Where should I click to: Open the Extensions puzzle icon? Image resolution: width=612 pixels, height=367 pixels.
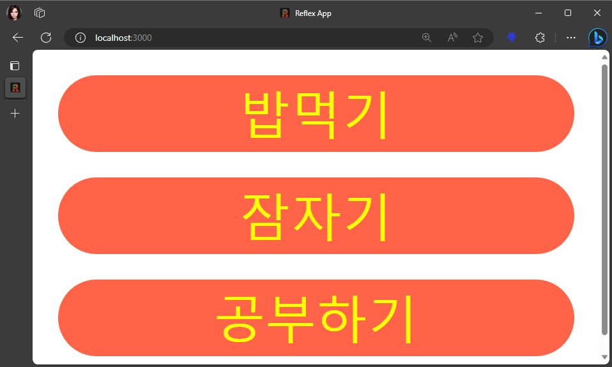point(540,38)
